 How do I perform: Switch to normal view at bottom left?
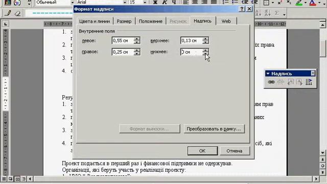click(4, 179)
